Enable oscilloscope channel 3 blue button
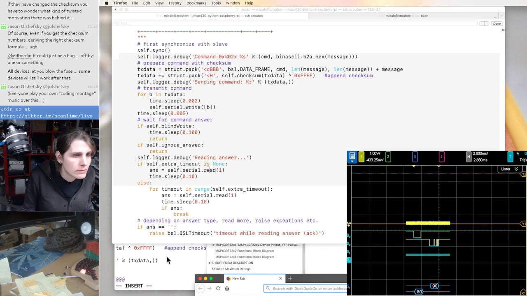Image resolution: width=527 pixels, height=296 pixels. [415, 157]
